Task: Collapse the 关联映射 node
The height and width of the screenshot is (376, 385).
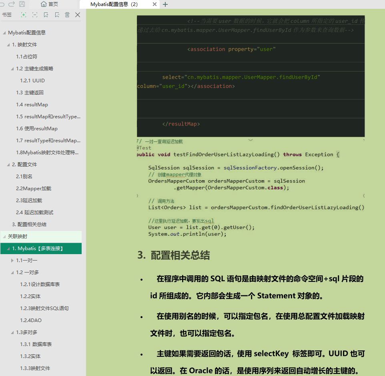Action: 4,237
